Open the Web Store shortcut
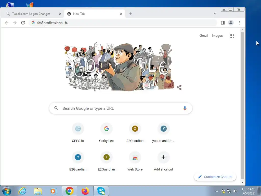The width and height of the screenshot is (261, 196). pyautogui.click(x=135, y=162)
